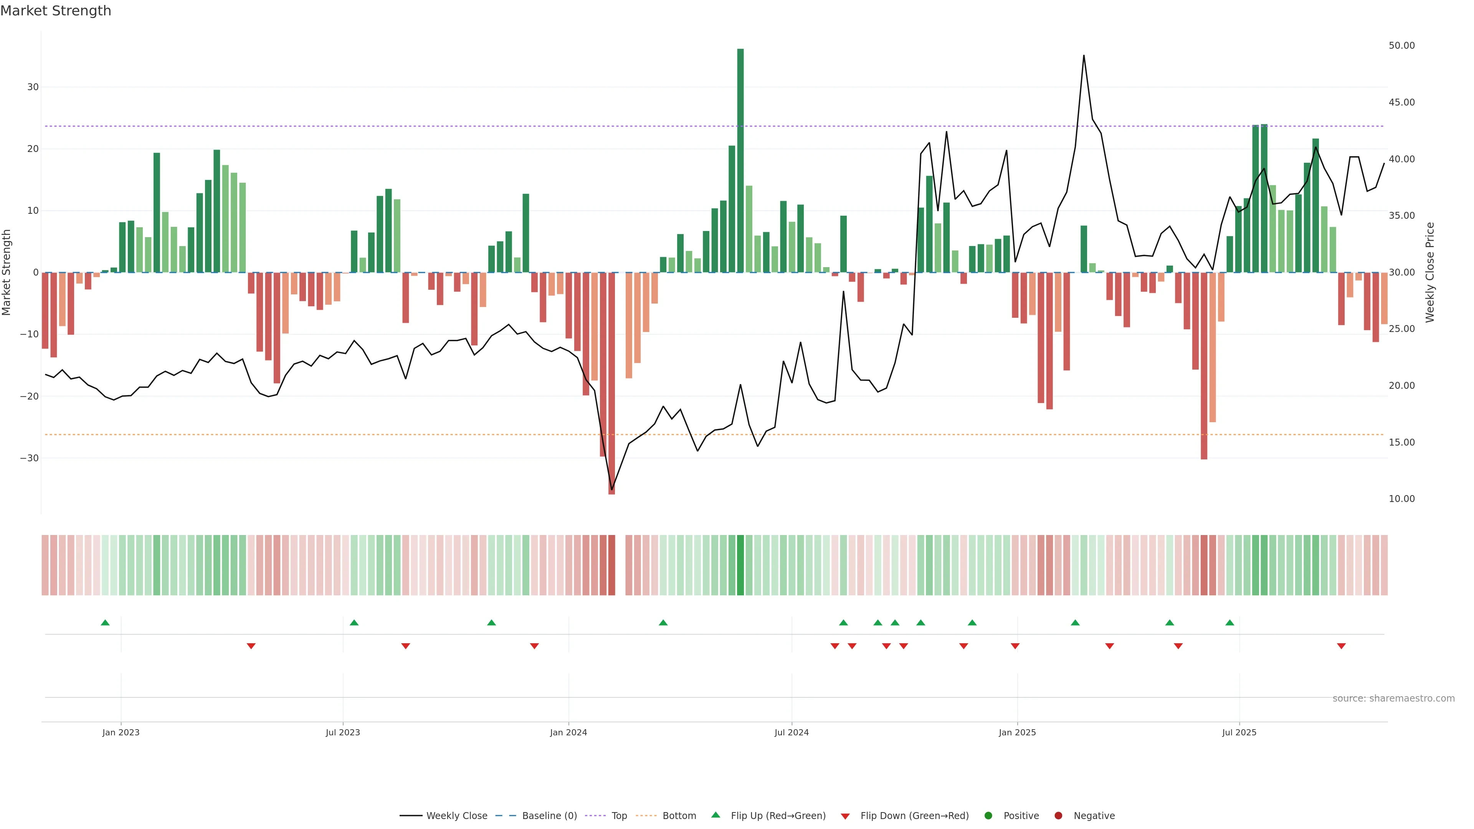Click the first green flip-up triangle marker
The image size is (1474, 829).
105,623
